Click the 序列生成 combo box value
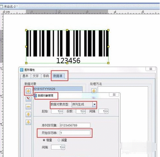160x157 pixels. point(82,104)
